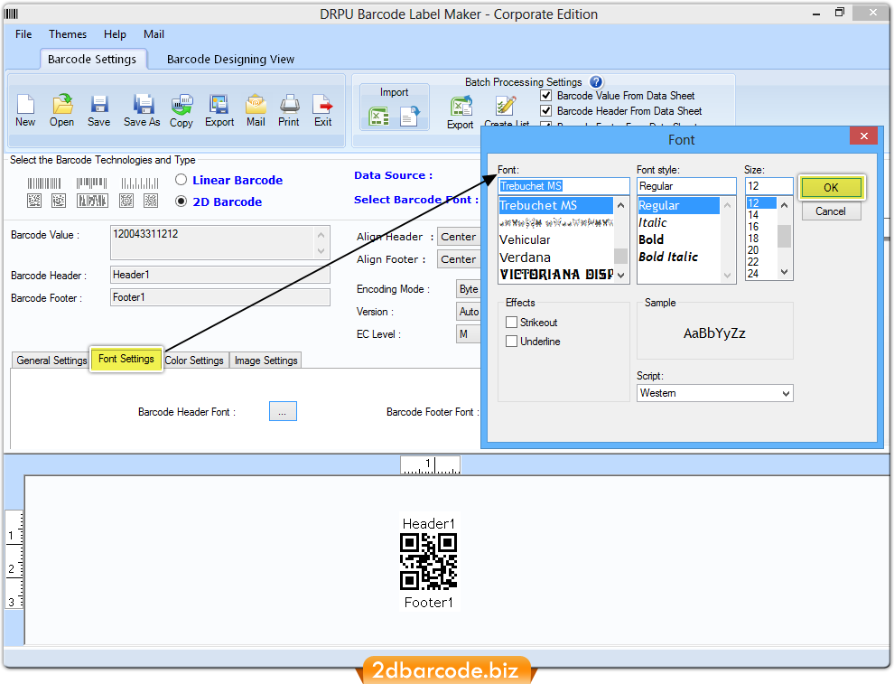Click the Mail toolbar icon
Viewport: 894px width, 684px height.
256,110
